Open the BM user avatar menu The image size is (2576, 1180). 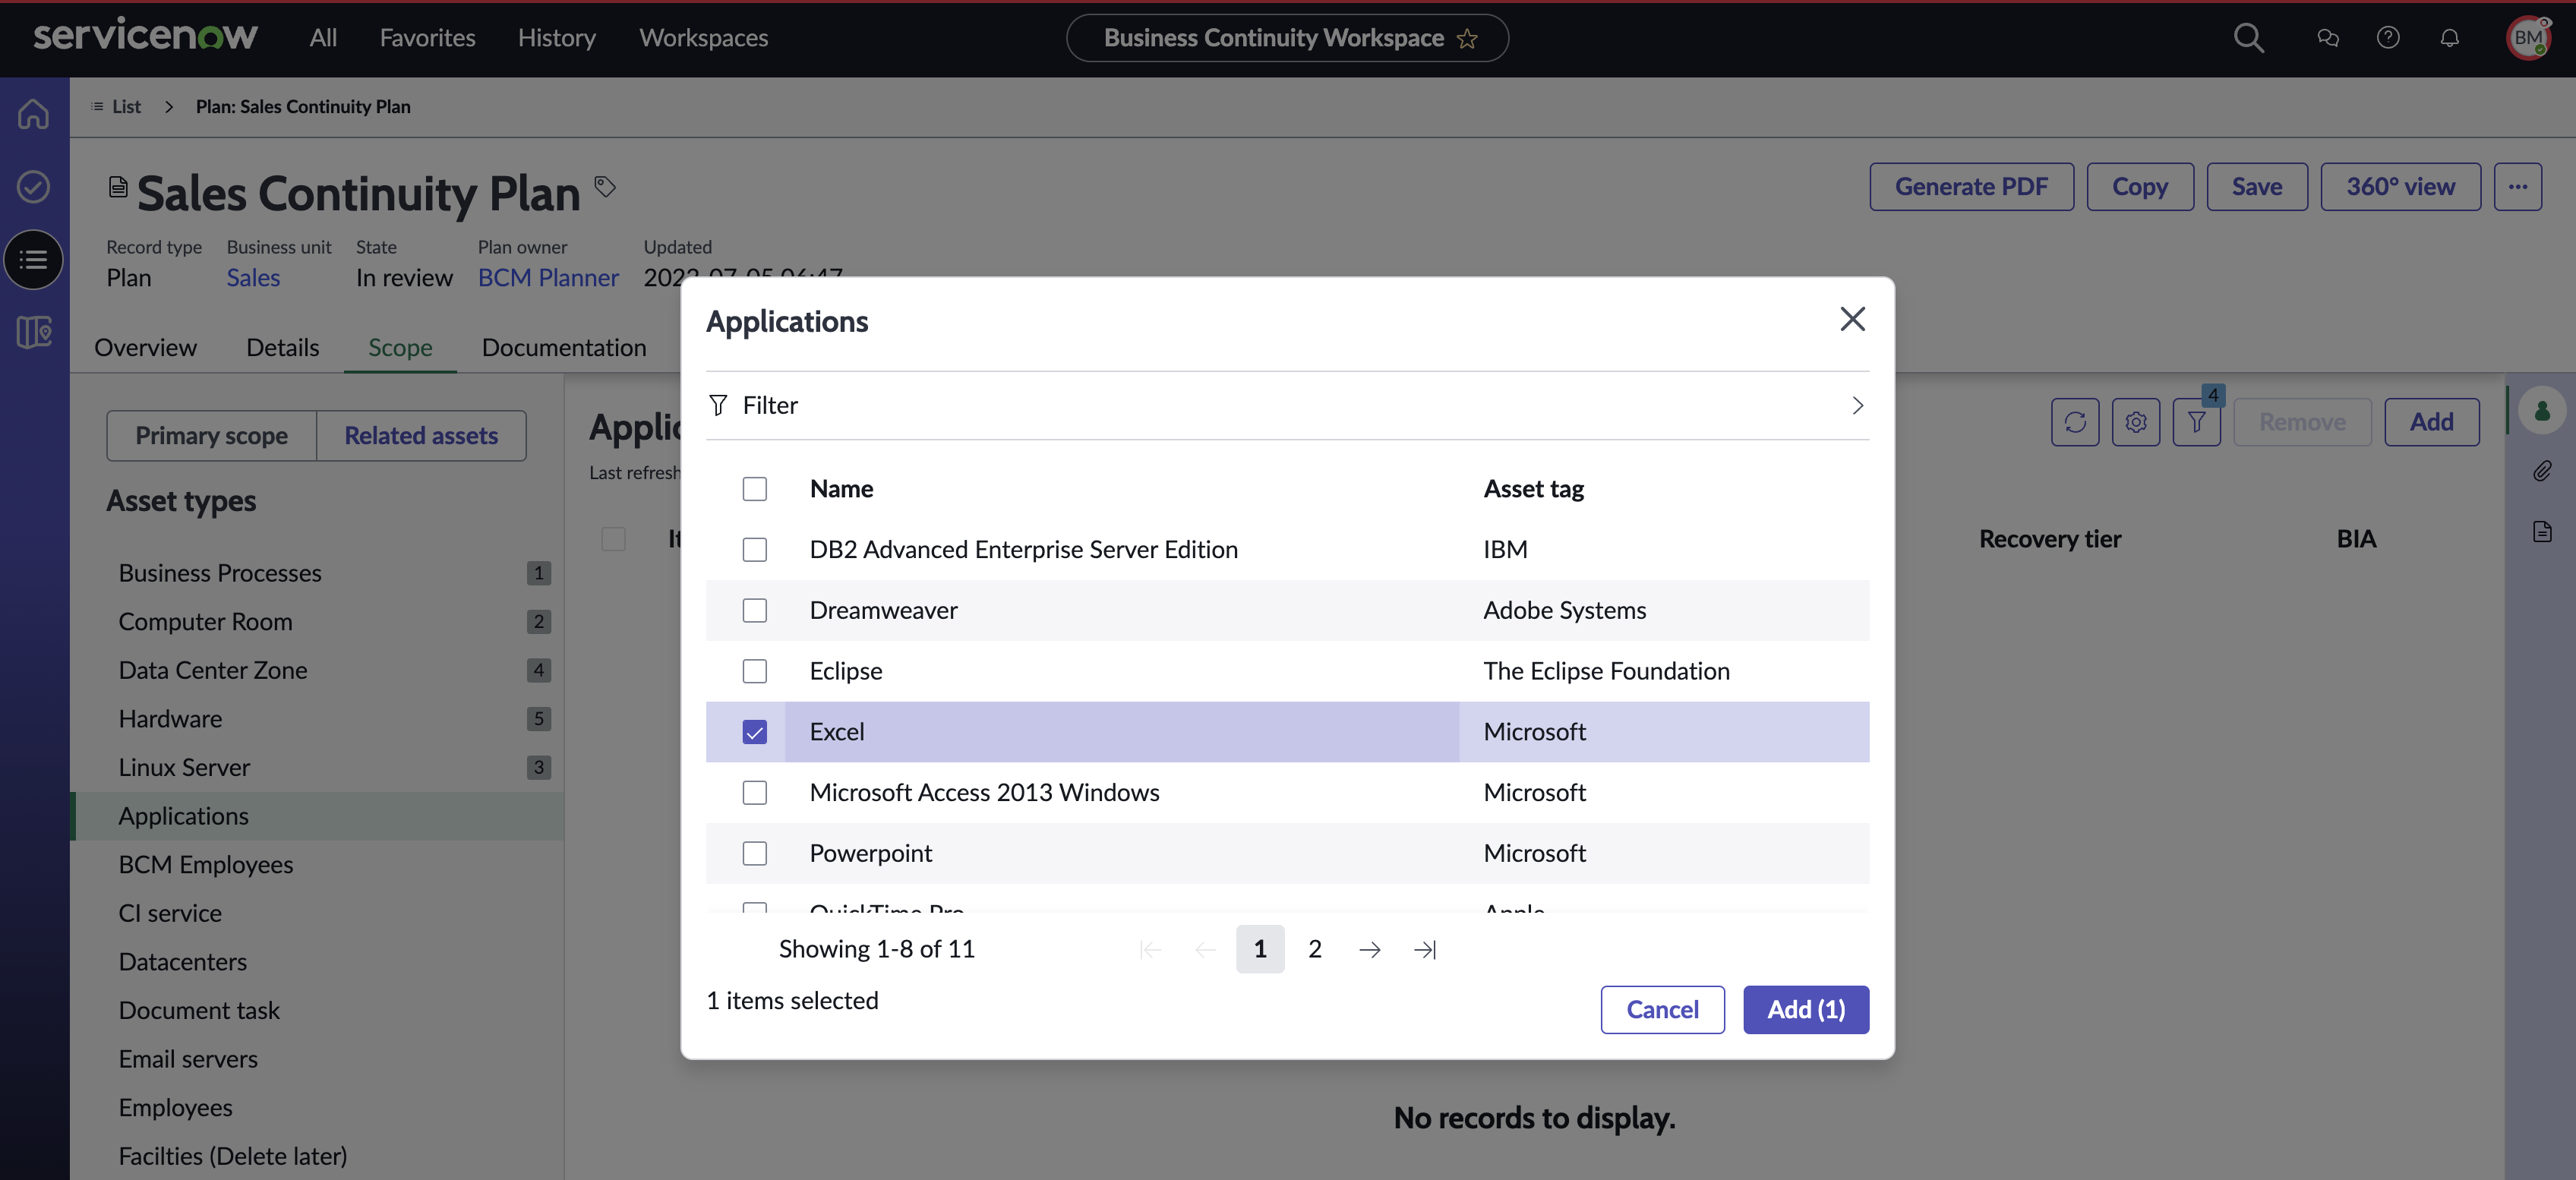pos(2528,38)
